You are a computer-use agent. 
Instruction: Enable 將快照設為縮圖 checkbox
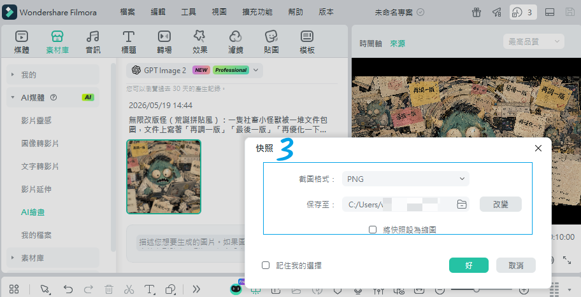[373, 230]
